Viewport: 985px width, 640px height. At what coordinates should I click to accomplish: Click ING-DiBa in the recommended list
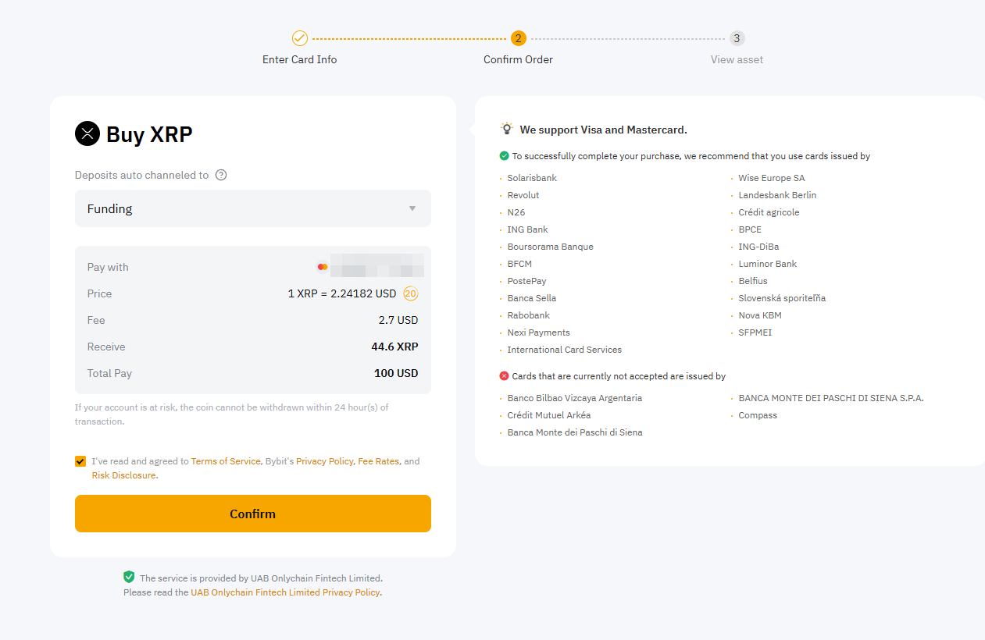[x=759, y=247]
